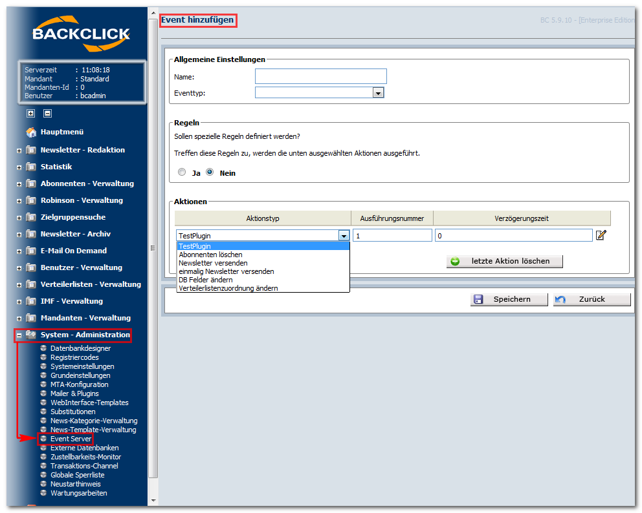
Task: Open the Eventtyp dropdown
Action: (x=378, y=93)
